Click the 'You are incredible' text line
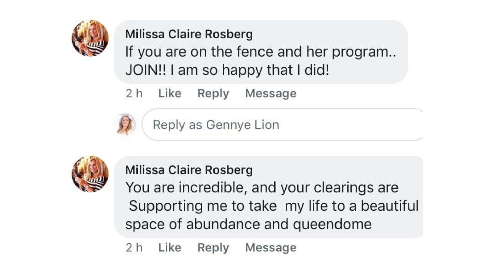The height and width of the screenshot is (274, 488). (262, 188)
